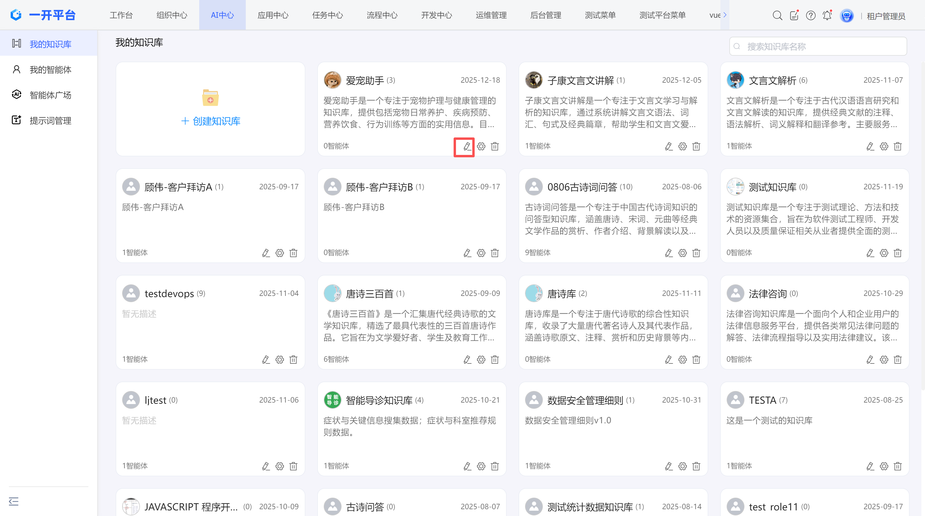Open settings gear on 唐诗三百首 card
The width and height of the screenshot is (925, 516).
pyautogui.click(x=481, y=360)
